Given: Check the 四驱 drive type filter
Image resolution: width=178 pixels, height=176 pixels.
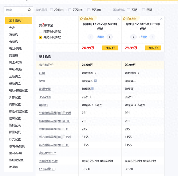Looking at the screenshot, I should point(144,10).
